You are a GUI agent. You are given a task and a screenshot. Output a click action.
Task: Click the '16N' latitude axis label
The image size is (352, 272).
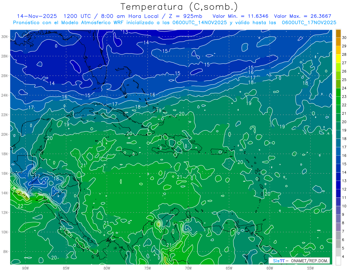5,173
